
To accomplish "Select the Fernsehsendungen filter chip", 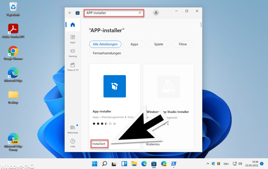I will (107, 53).
